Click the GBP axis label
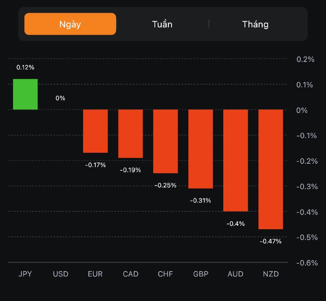Viewport: 326px width, 301px height. pos(200,274)
